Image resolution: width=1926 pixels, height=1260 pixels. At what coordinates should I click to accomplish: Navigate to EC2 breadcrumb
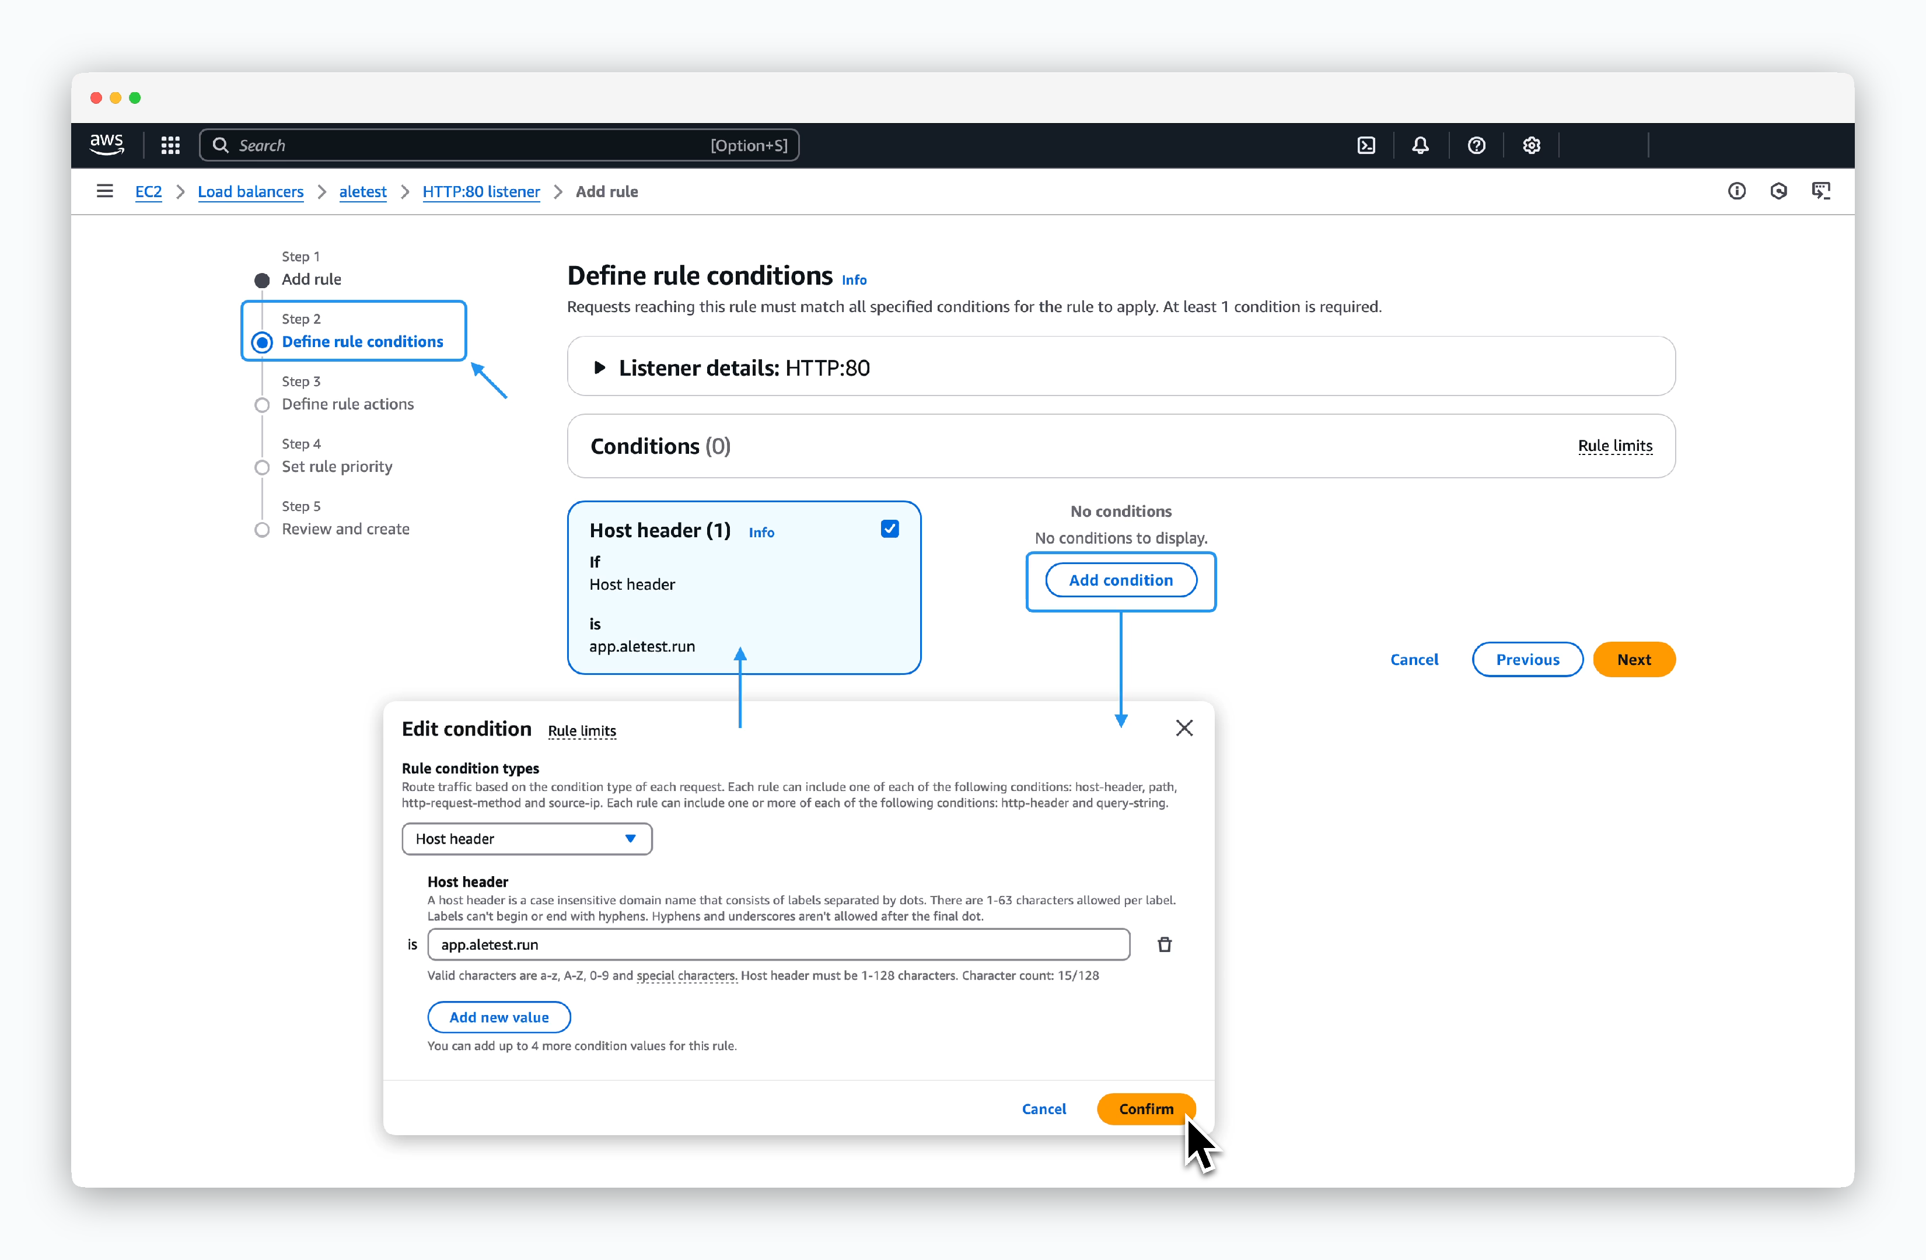(148, 192)
